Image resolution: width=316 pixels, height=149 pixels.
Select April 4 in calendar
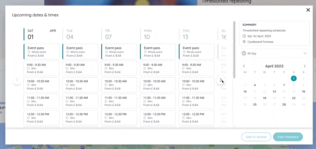click(255, 85)
